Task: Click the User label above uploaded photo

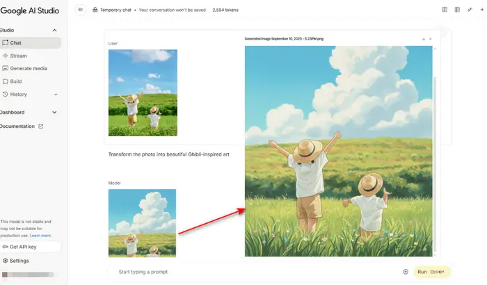Action: 113,44
